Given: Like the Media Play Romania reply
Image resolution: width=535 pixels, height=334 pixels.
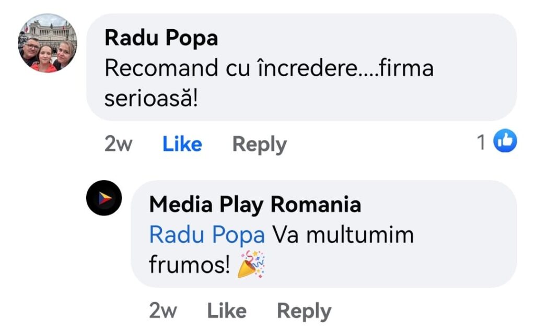Looking at the screenshot, I should pos(227,311).
